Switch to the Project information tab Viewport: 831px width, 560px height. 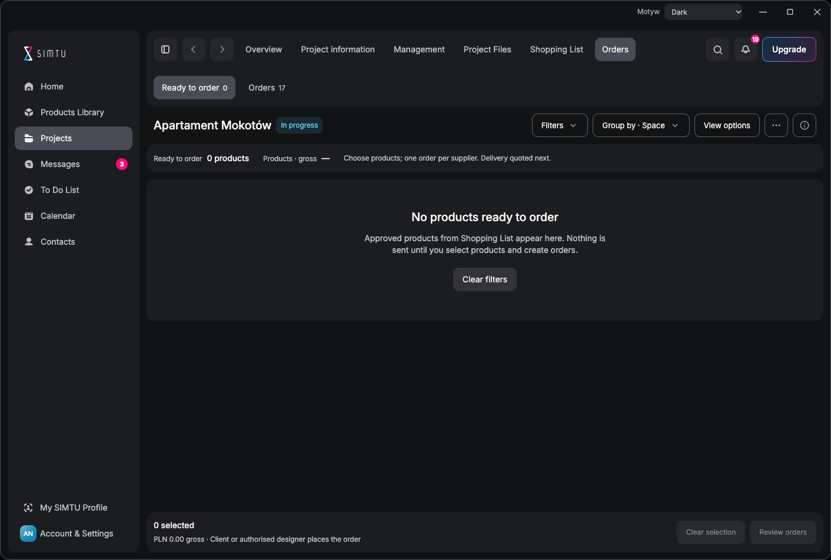pos(338,49)
